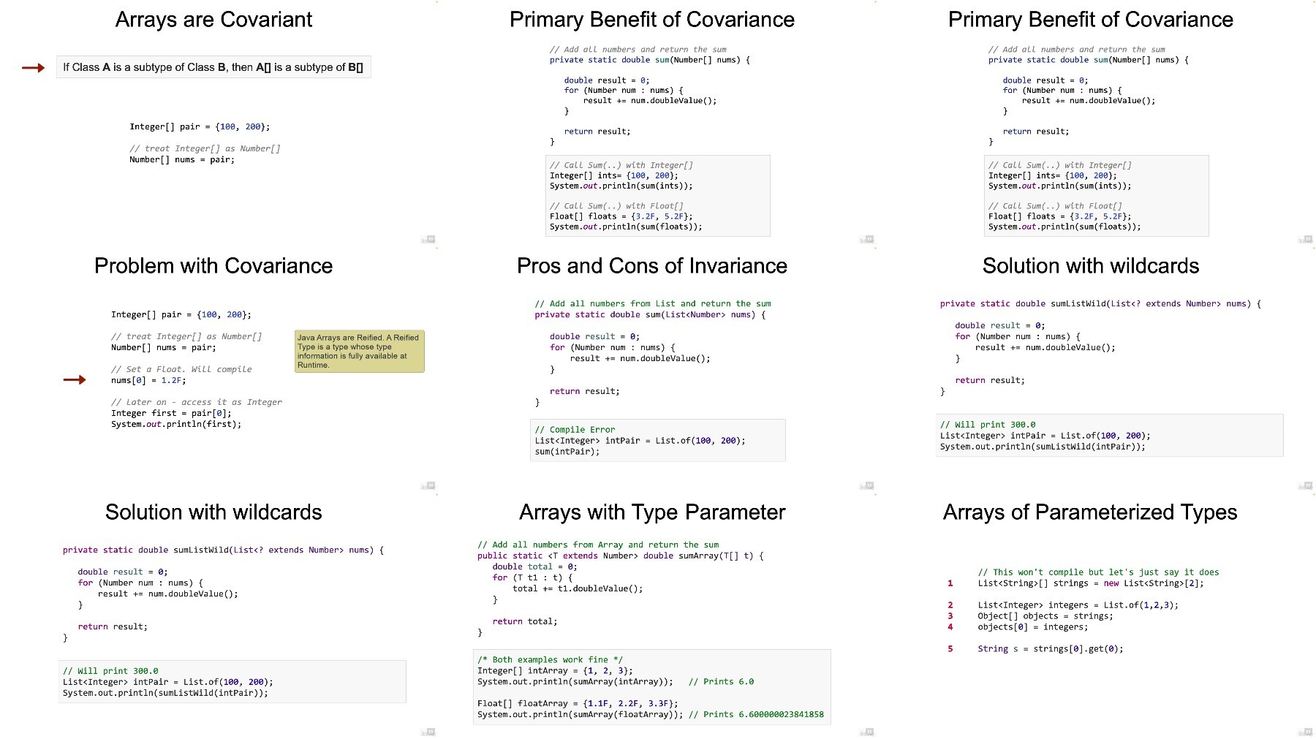
Task: Click comment '// Later on - access it as Integer'
Action: point(197,402)
